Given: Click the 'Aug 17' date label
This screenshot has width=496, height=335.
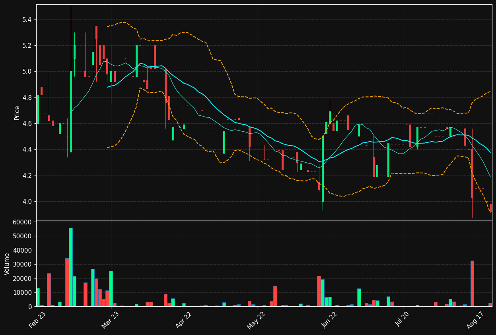Looking at the screenshot, I should (475, 320).
